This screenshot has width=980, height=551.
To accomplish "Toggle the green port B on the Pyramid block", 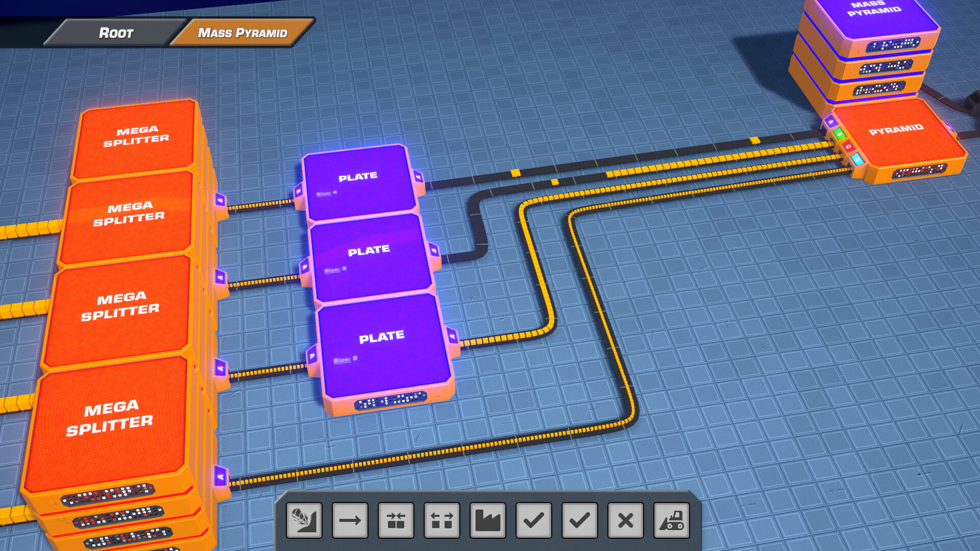I will pos(839,134).
